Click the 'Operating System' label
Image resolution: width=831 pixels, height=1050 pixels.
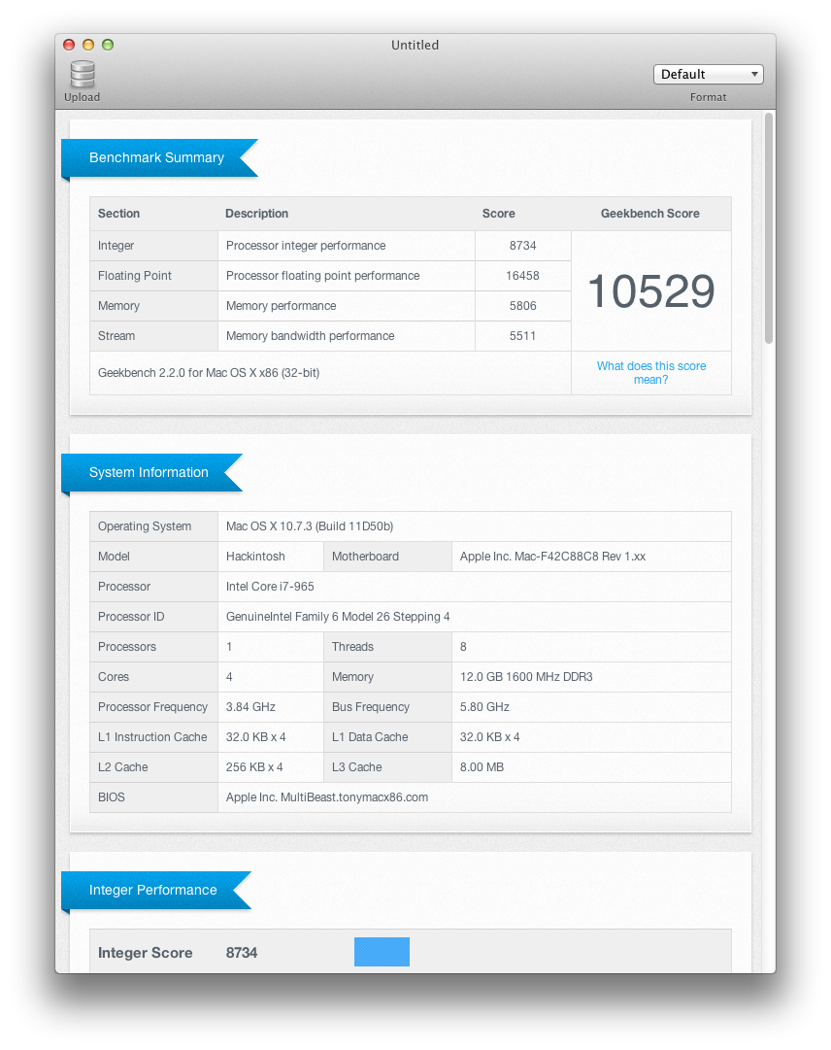point(145,526)
